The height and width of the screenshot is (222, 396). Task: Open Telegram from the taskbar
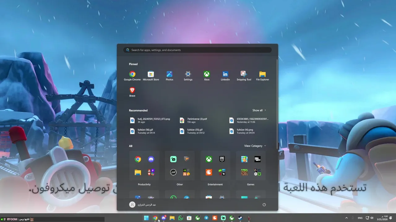click(x=206, y=218)
